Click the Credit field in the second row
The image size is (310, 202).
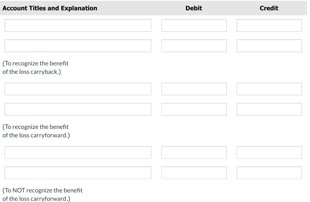pyautogui.click(x=269, y=46)
